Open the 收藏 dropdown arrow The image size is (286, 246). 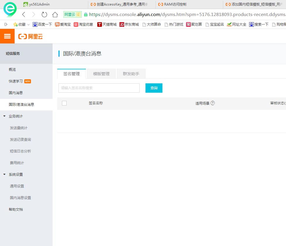click(28, 24)
